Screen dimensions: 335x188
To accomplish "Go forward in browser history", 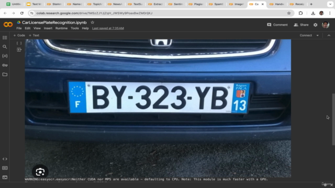I will tap(13, 13).
